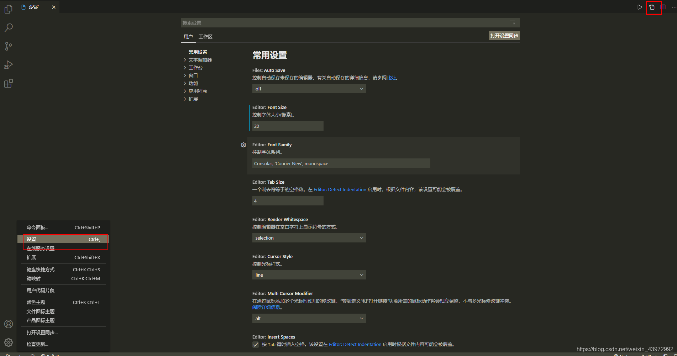Open Settings JSON via the file icon
Screen dimensions: 677x356
(654, 7)
